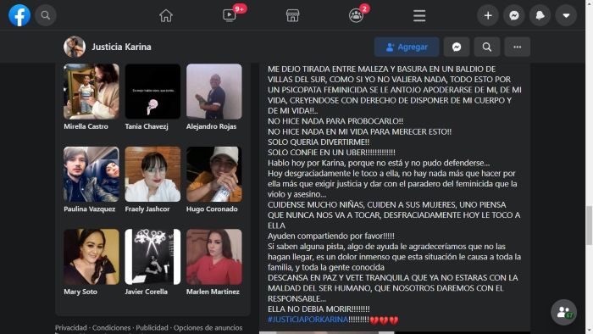The image size is (593, 334).
Task: Open the Privacidad footer link
Action: [x=70, y=327]
